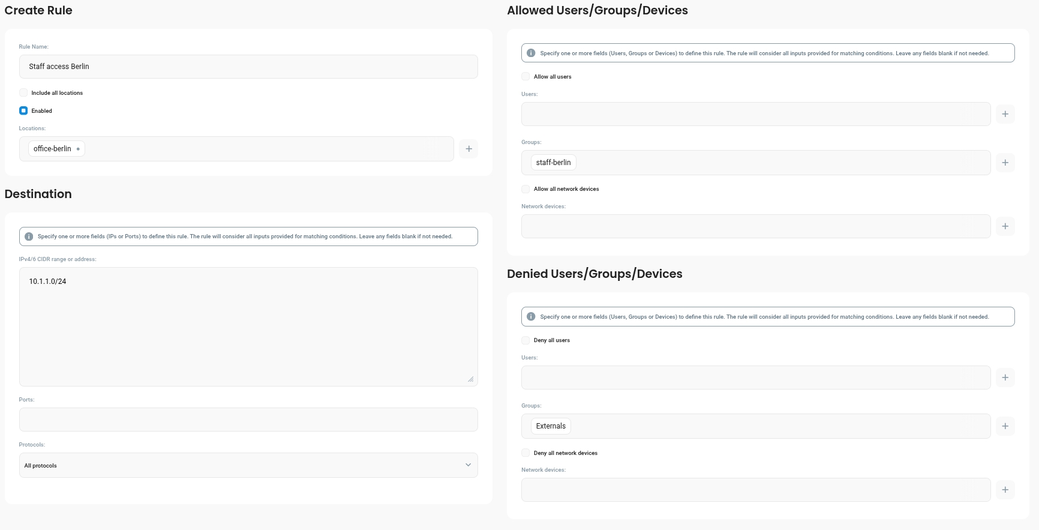Add allowed network device with plus icon
The width and height of the screenshot is (1039, 530).
1005,226
